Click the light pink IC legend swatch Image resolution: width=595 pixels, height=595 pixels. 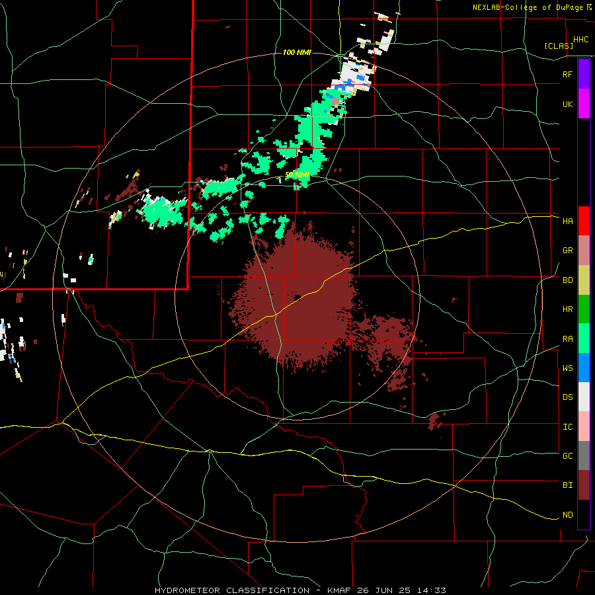[584, 426]
